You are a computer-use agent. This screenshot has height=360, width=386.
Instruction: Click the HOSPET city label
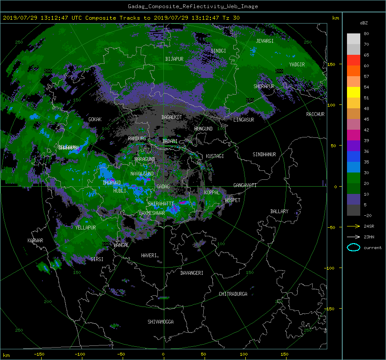(232, 200)
